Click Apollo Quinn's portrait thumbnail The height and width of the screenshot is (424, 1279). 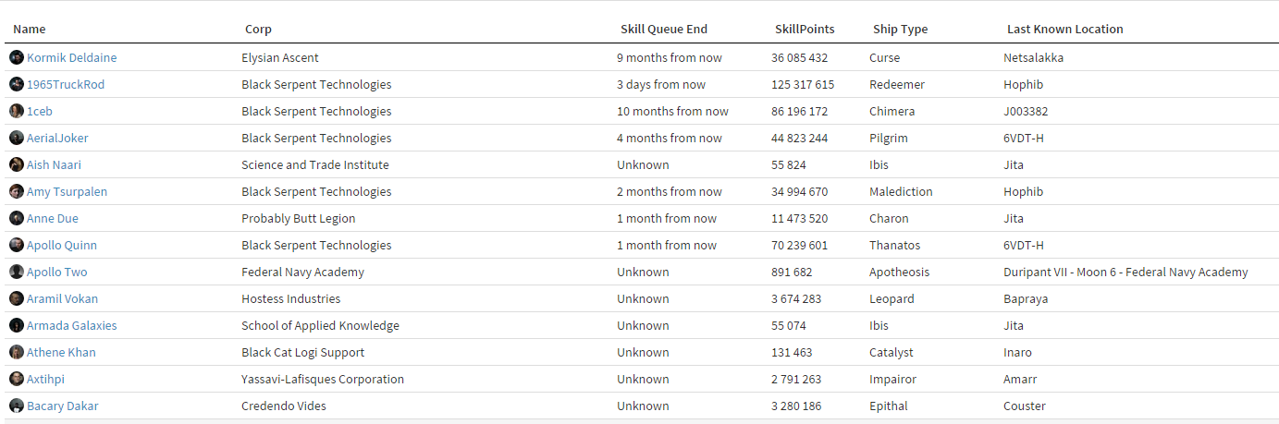(x=17, y=245)
